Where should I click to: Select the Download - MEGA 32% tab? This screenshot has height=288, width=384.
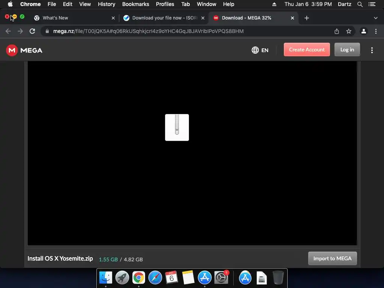[x=253, y=18]
